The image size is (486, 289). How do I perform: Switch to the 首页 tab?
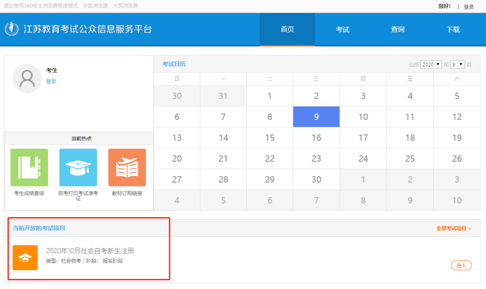coord(287,29)
